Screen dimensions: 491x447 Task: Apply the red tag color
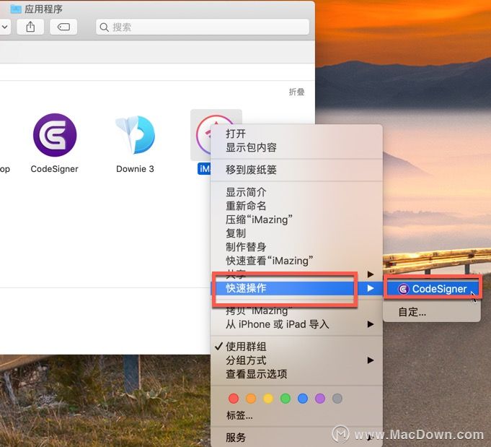pyautogui.click(x=234, y=399)
